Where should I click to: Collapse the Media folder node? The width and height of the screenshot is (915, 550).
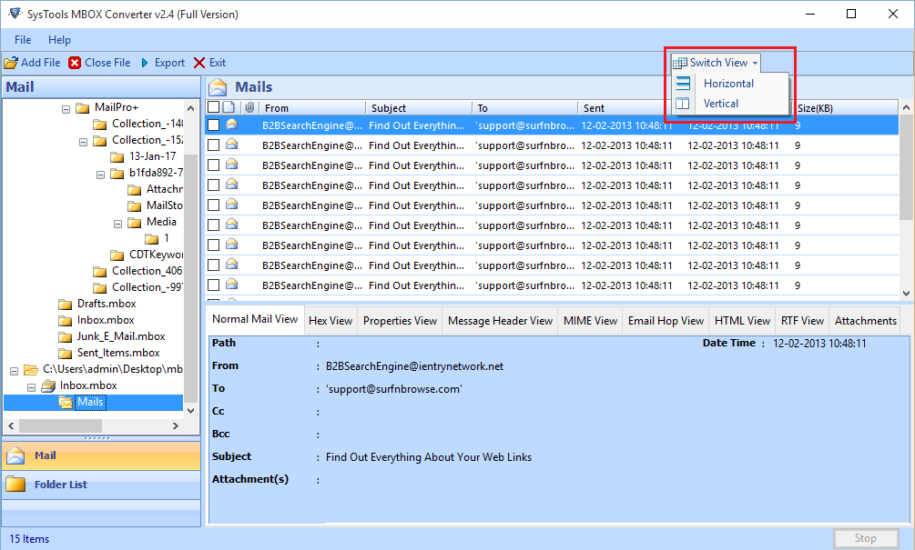(117, 223)
